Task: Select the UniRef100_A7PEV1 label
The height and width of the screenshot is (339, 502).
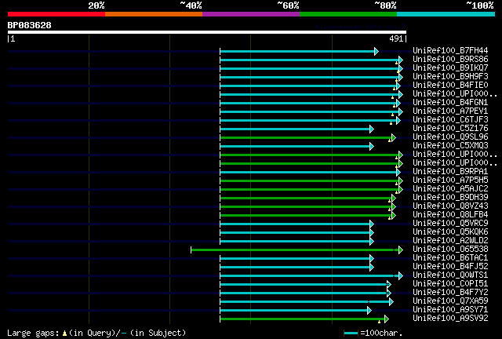Action: pos(450,111)
